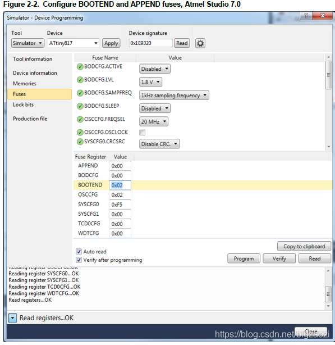Viewport: 335px width, 345px height.
Task: Open the Production file page
Action: (30, 119)
